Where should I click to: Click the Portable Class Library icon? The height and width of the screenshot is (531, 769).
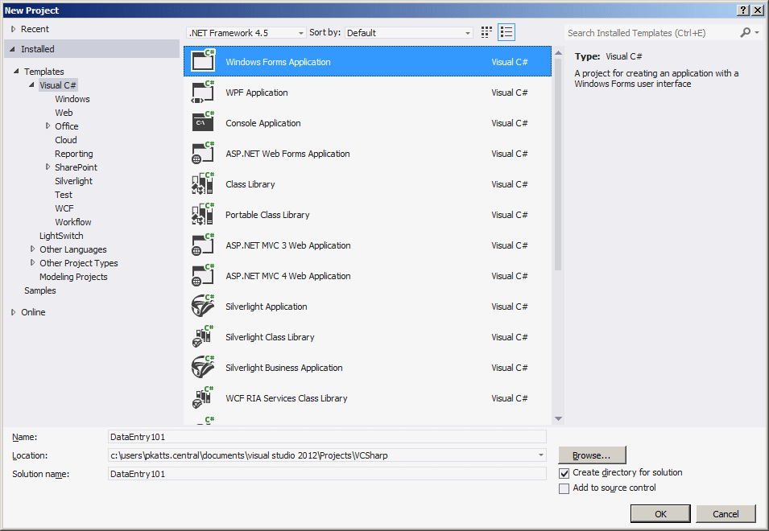pos(203,215)
